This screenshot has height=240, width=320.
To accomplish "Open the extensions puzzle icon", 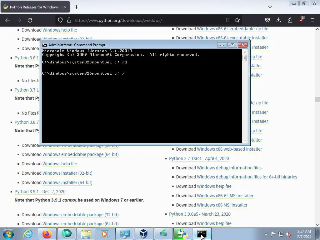I will coord(290,20).
